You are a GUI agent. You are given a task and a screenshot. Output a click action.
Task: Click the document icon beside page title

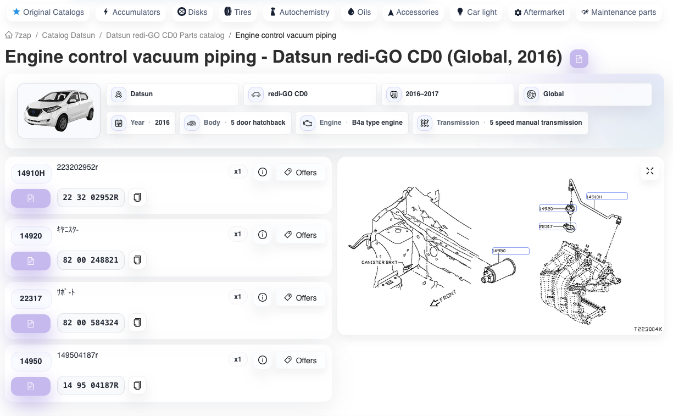point(579,58)
